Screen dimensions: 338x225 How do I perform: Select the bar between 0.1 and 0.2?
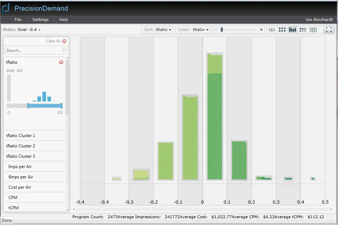click(239, 161)
